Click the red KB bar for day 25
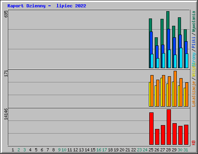Screen dimensions: 198x154 [x=151, y=129]
